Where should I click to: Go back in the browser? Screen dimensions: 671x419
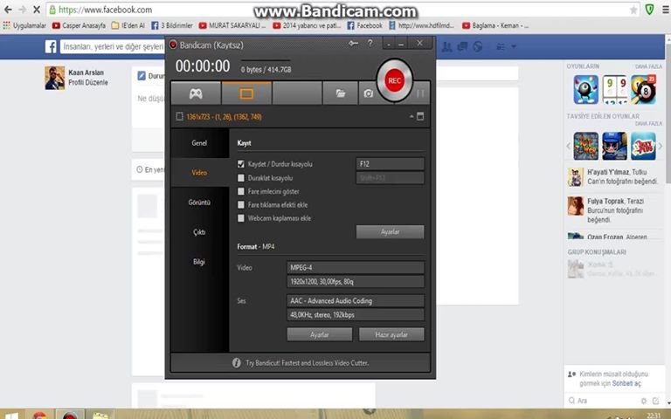8,10
